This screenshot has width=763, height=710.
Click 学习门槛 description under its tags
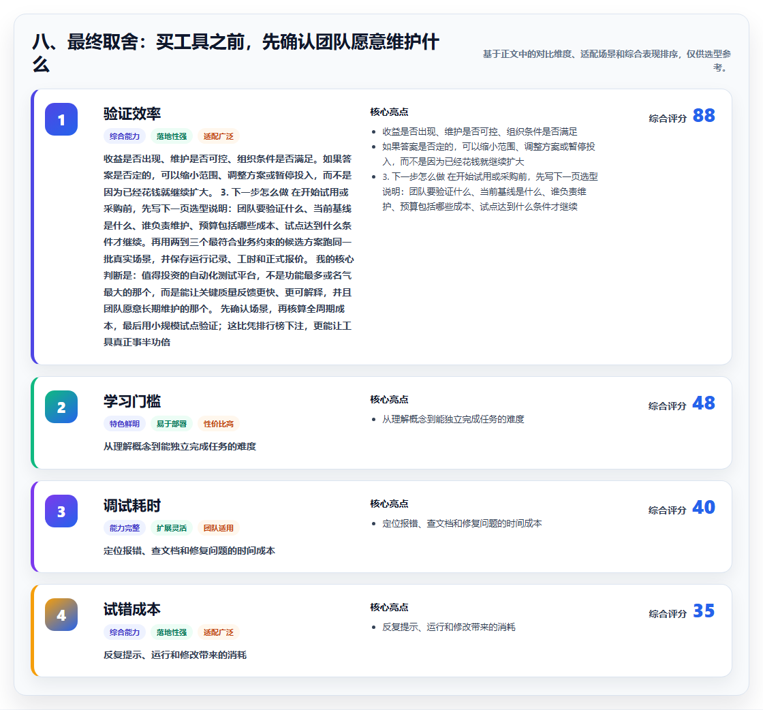[180, 446]
